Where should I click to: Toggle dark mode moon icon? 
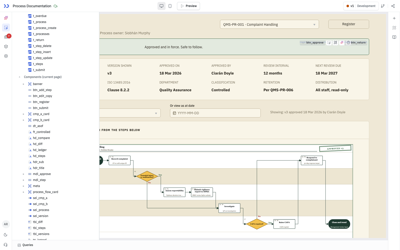tap(6, 235)
